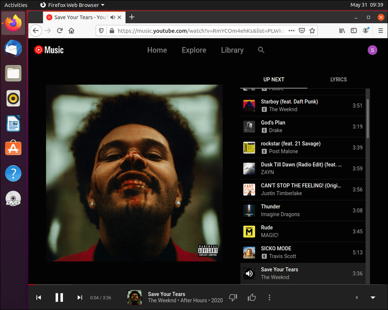The image size is (388, 310).
Task: Toggle the Firefox sidebar
Action: [x=354, y=31]
